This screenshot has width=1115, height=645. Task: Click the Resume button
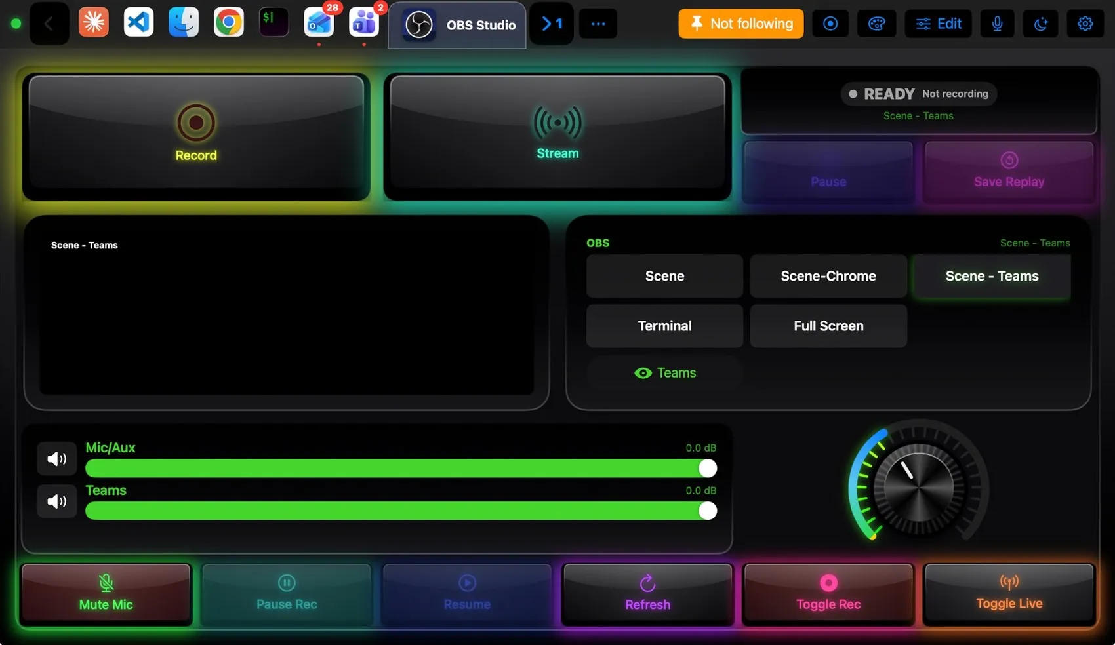click(x=467, y=594)
